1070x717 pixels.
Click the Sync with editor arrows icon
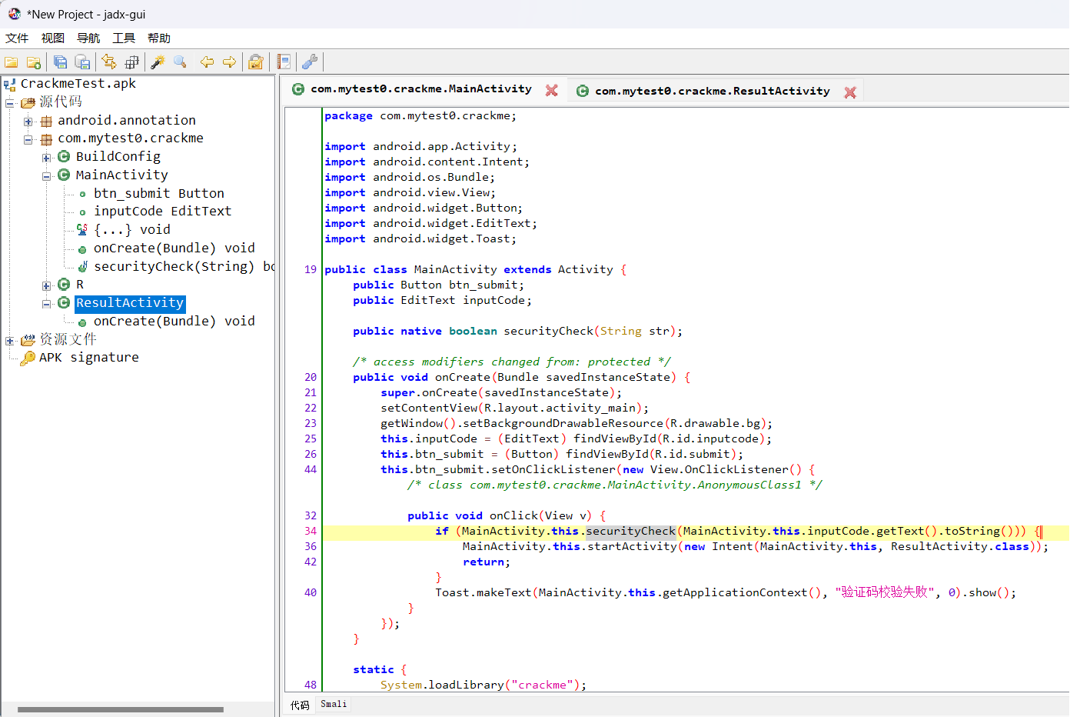109,62
